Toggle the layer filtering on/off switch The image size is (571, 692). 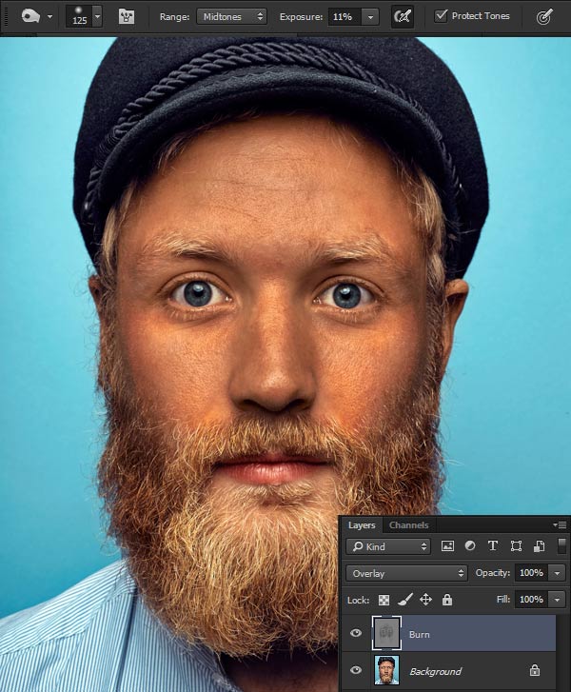pyautogui.click(x=561, y=545)
